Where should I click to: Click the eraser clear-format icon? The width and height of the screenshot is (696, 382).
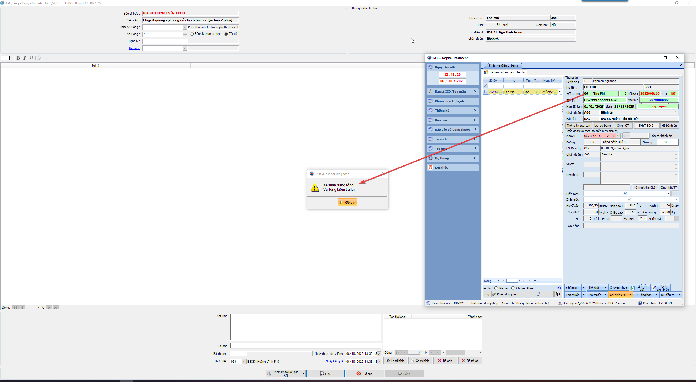[x=39, y=58]
